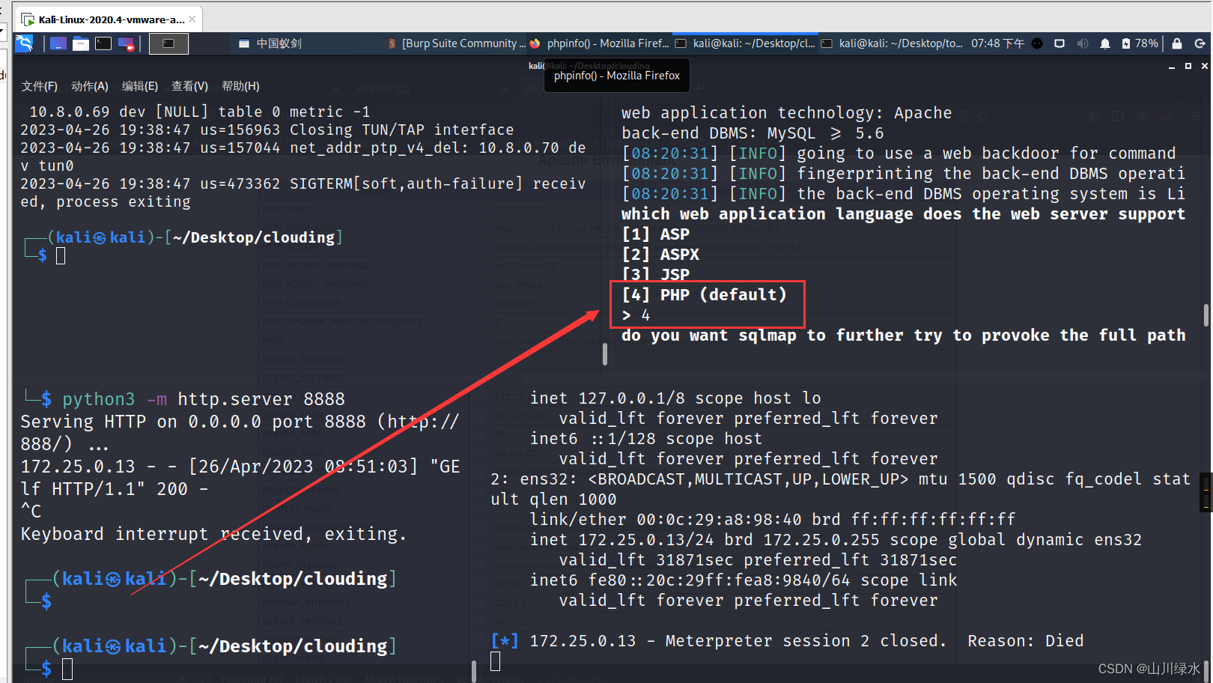Click the show desktop panel icon
The image size is (1213, 683).
(x=58, y=43)
